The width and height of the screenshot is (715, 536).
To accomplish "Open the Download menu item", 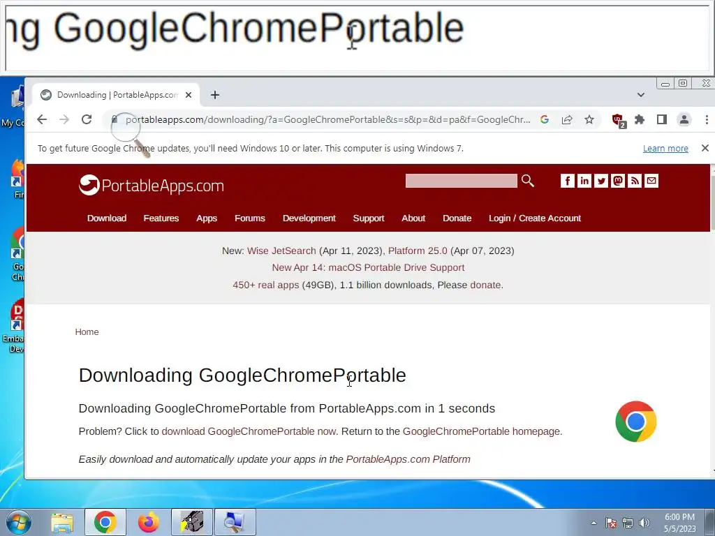I will click(x=107, y=218).
